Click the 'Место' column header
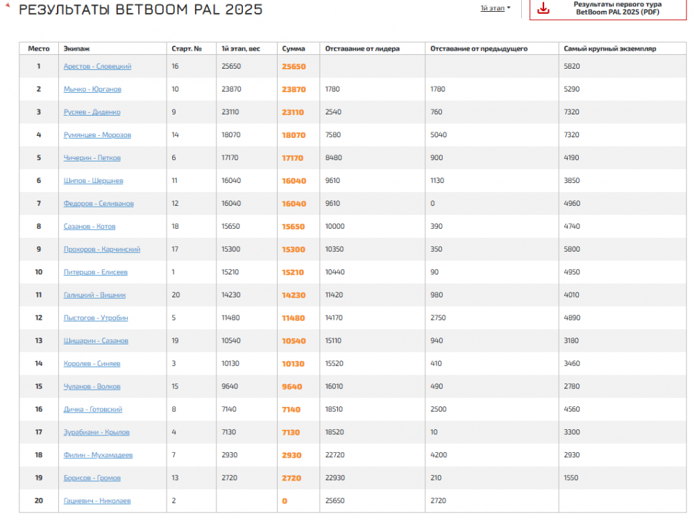This screenshot has height=520, width=694. [39, 49]
